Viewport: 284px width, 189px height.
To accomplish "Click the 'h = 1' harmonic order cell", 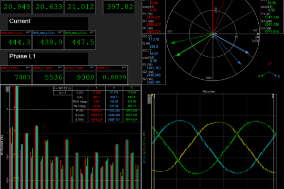I will coord(63,93).
